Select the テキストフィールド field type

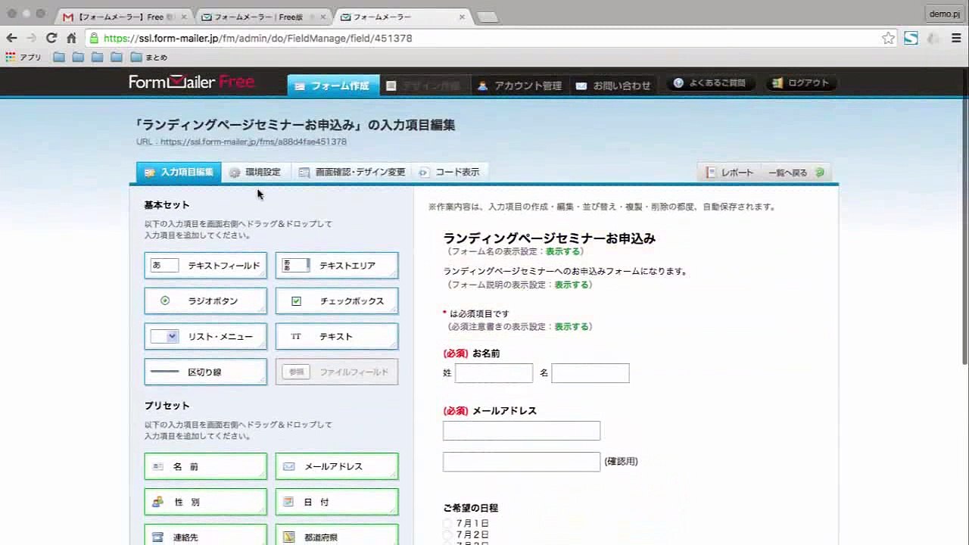pyautogui.click(x=206, y=266)
